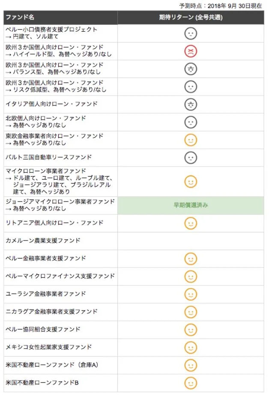Image resolution: width=269 pixels, height=397 pixels.
Task: Click the orange smiley for マイクロローン事業者ファンド
Action: click(190, 181)
